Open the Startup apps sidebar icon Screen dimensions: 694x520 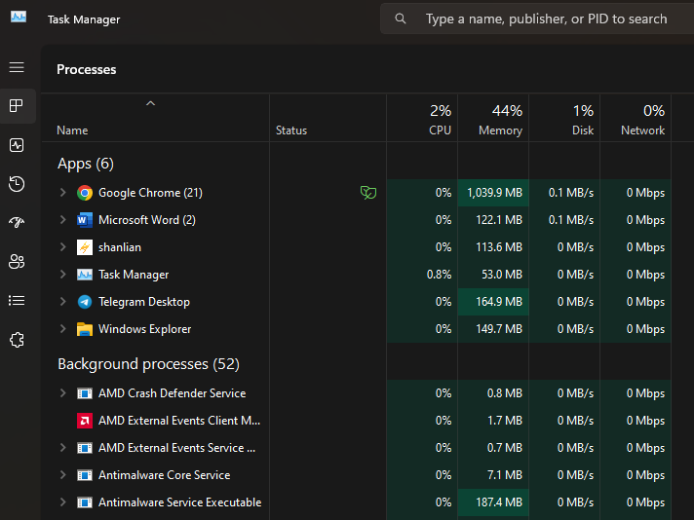click(17, 222)
